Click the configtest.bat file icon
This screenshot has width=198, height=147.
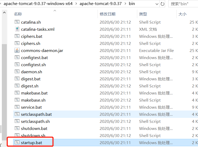click(x=17, y=57)
